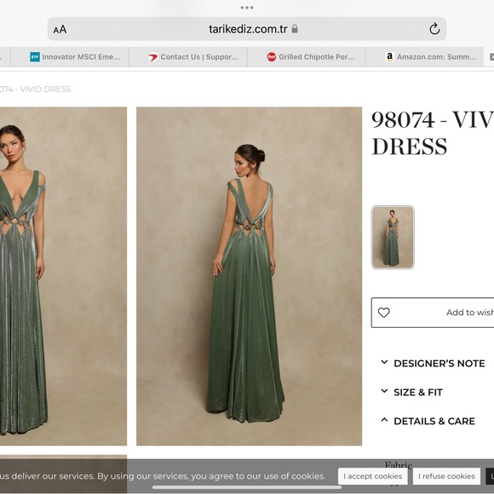
Task: Click the Grilled Chipotle tab favicon
Action: coord(271,57)
